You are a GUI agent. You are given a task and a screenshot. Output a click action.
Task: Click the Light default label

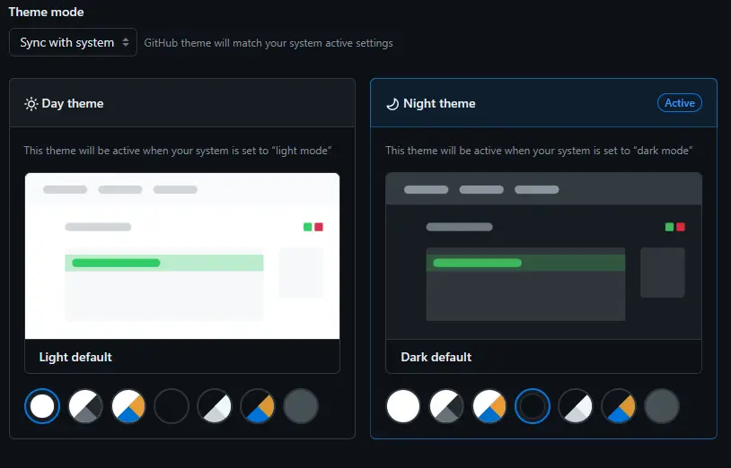click(75, 357)
